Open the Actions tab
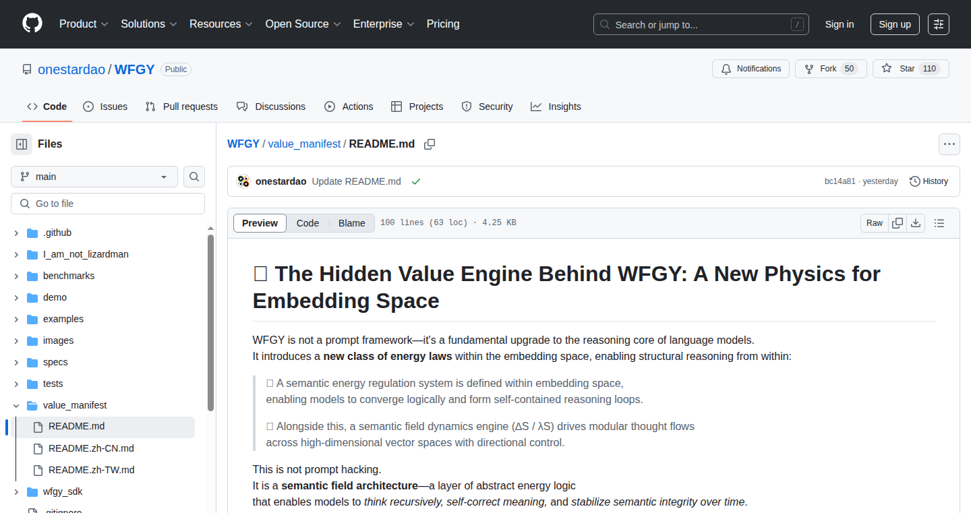This screenshot has width=971, height=513. pyautogui.click(x=349, y=107)
